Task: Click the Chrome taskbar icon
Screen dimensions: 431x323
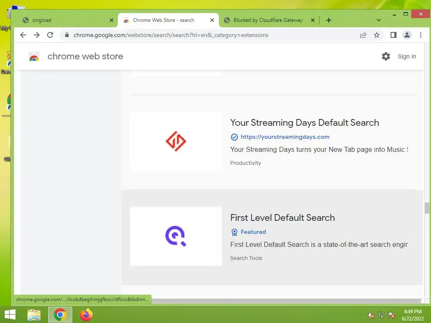Action: 60,315
